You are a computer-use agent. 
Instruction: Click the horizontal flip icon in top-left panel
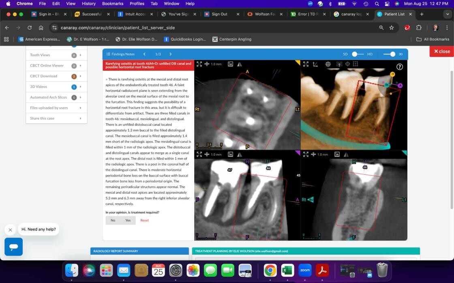coord(240,64)
